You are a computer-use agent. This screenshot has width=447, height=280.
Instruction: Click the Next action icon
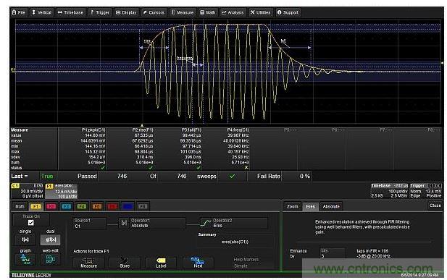pos(198,263)
